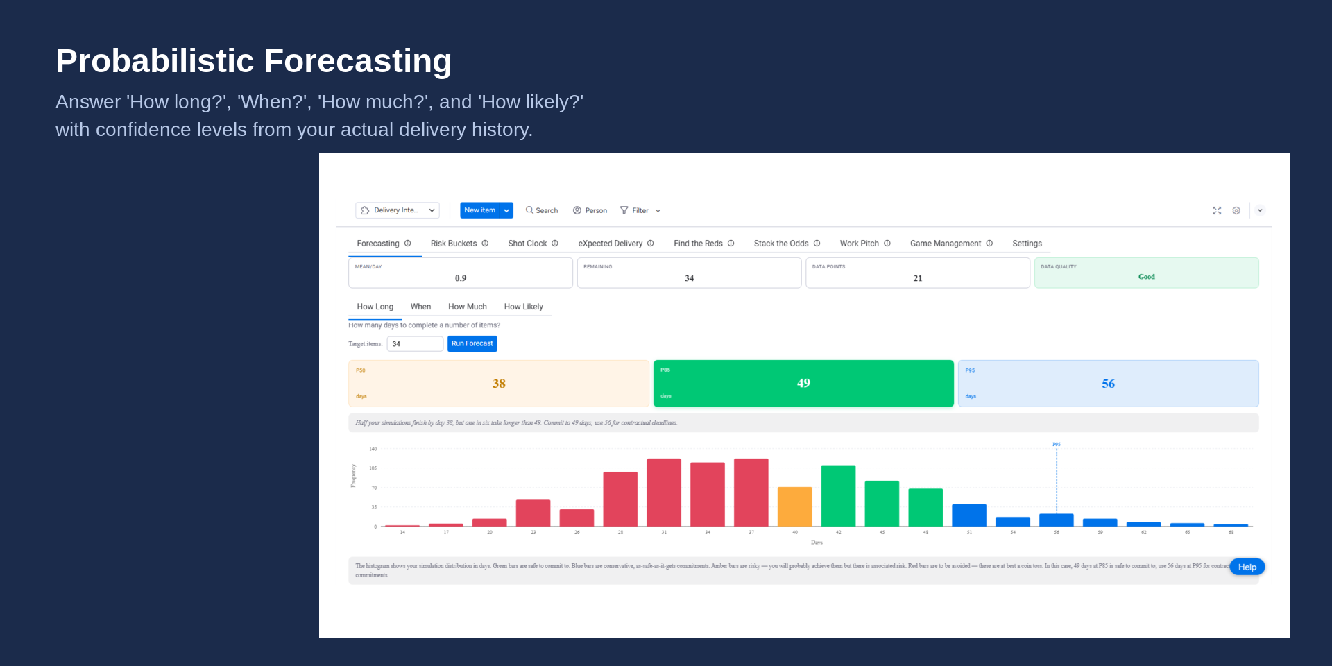Expand the New item dropdown arrow
Image resolution: width=1332 pixels, height=666 pixels.
[x=506, y=210]
